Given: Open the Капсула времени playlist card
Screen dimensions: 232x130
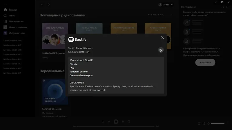Looking at the screenshot, I should [x=55, y=92].
